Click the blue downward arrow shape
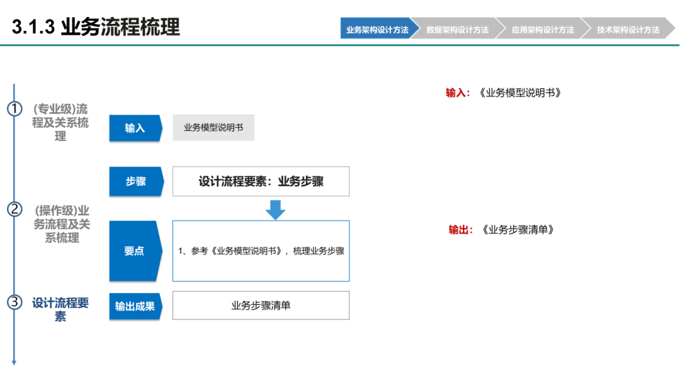680x383 pixels. tap(275, 210)
